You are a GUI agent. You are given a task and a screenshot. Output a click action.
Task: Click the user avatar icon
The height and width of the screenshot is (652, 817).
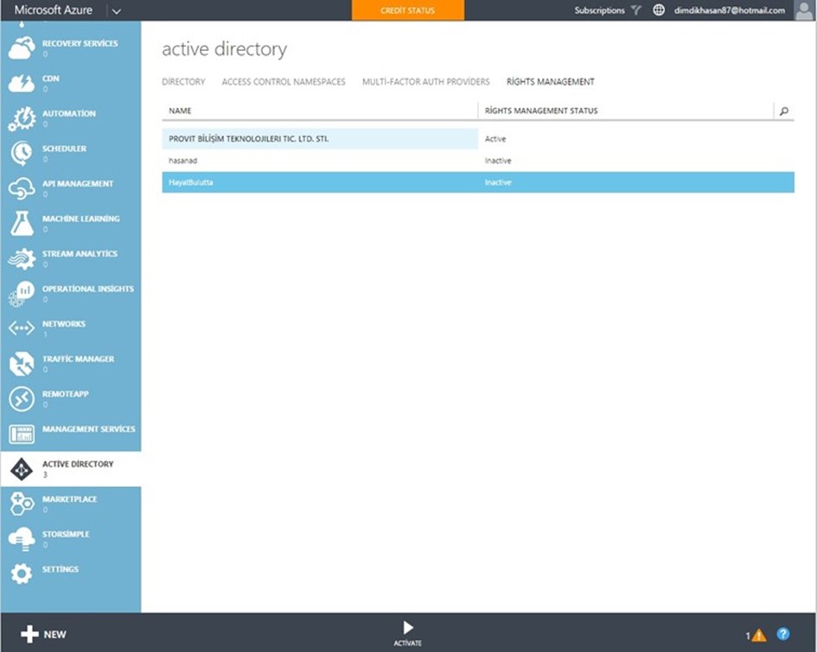(805, 10)
